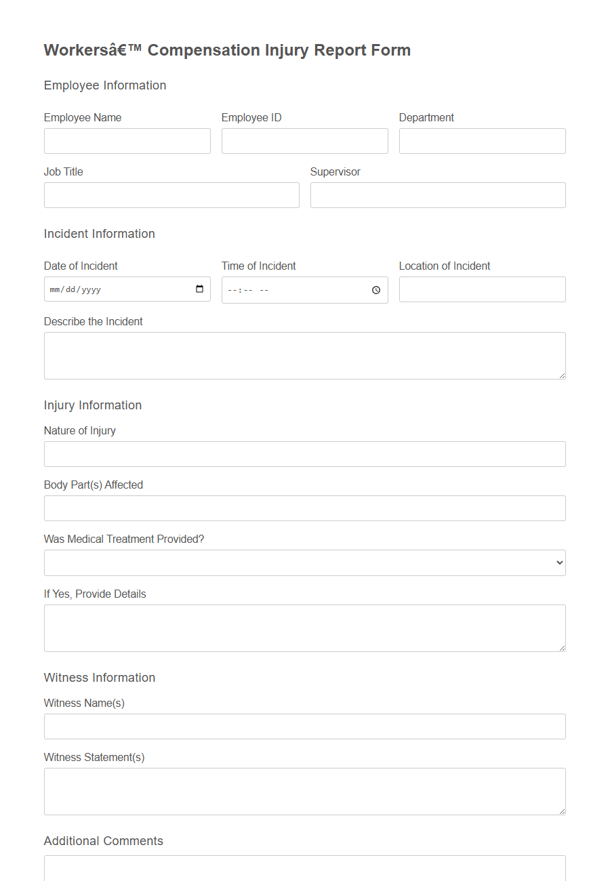This screenshot has width=610, height=881.
Task: Click the Employee Name input field
Action: 127,141
